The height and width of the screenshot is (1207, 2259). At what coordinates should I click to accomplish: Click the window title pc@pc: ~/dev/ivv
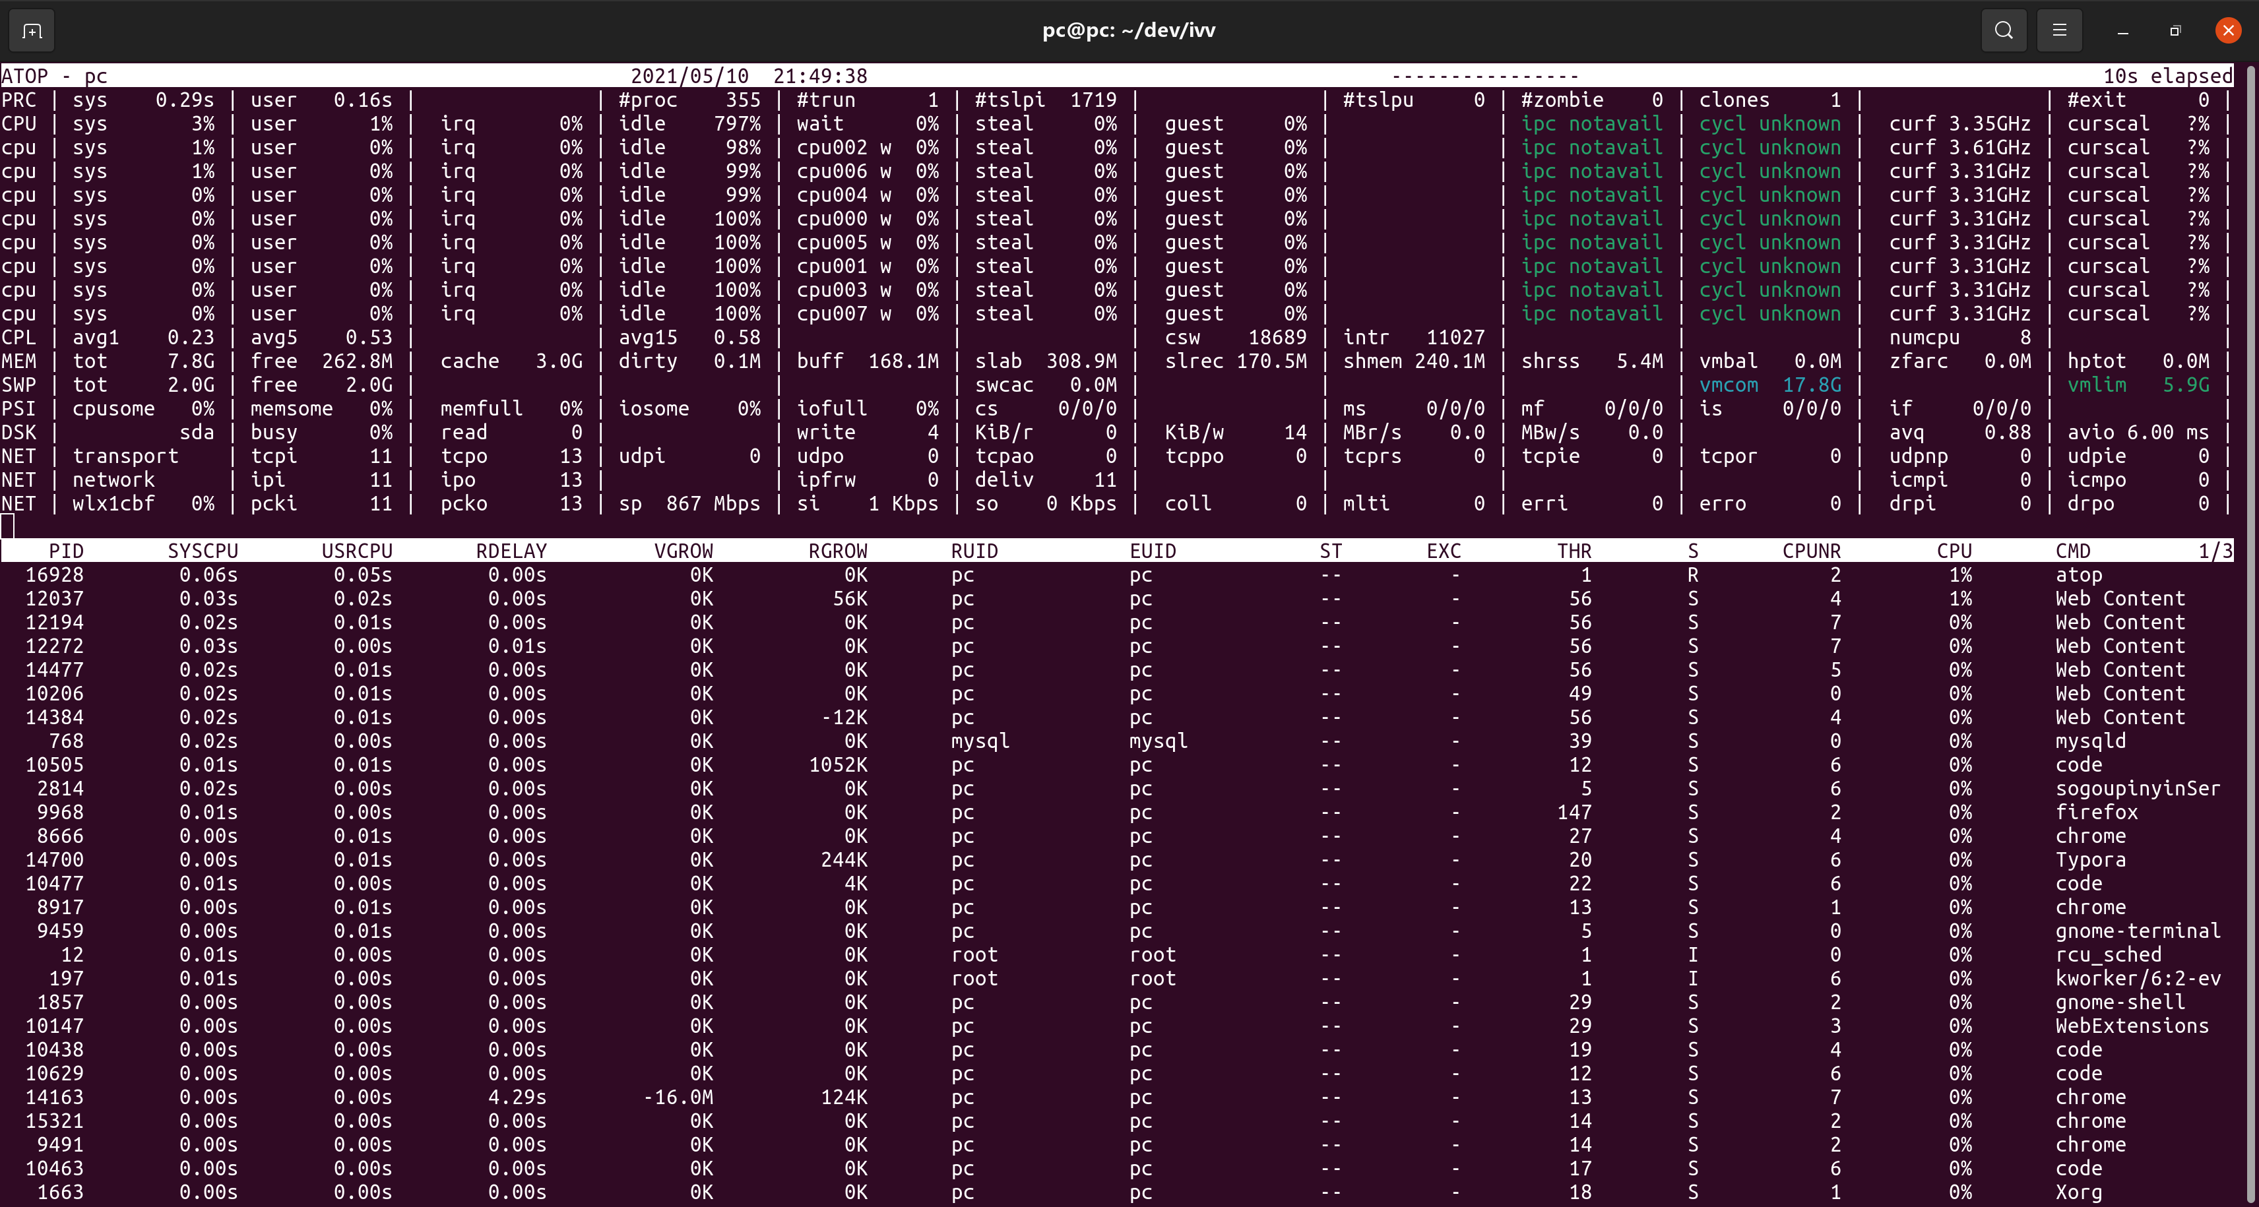point(1129,31)
